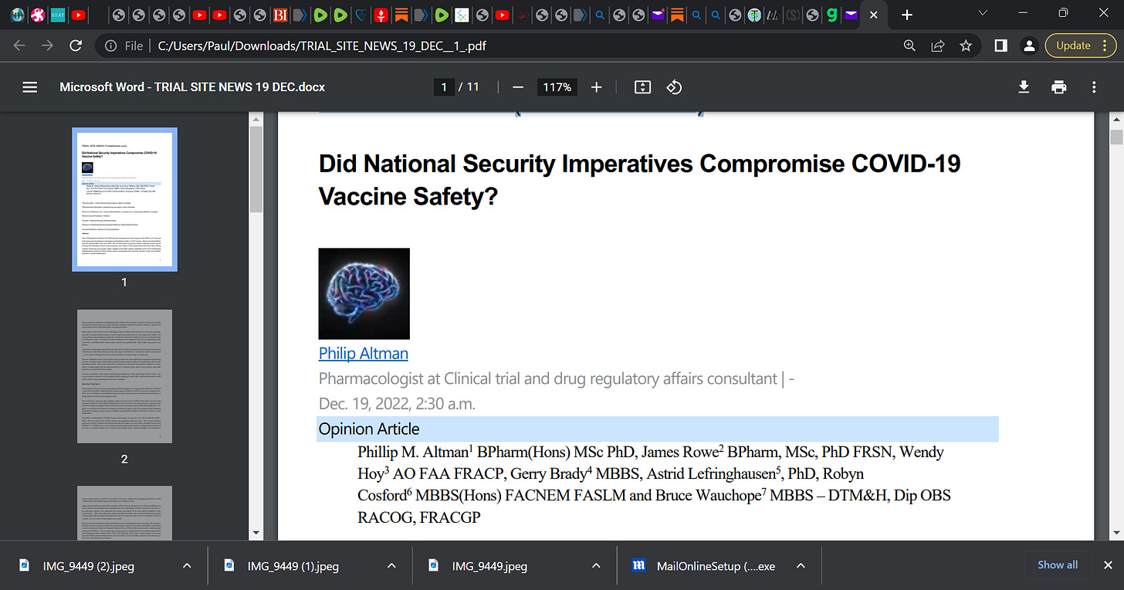The width and height of the screenshot is (1124, 590).
Task: Print the PDF document
Action: click(x=1059, y=87)
